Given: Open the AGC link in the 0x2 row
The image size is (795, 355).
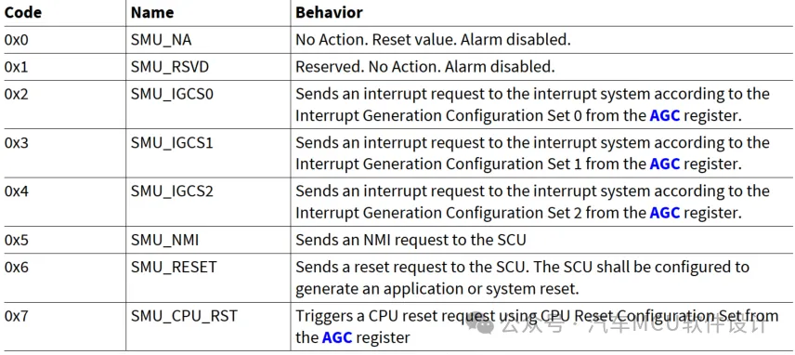Looking at the screenshot, I should pos(665,115).
